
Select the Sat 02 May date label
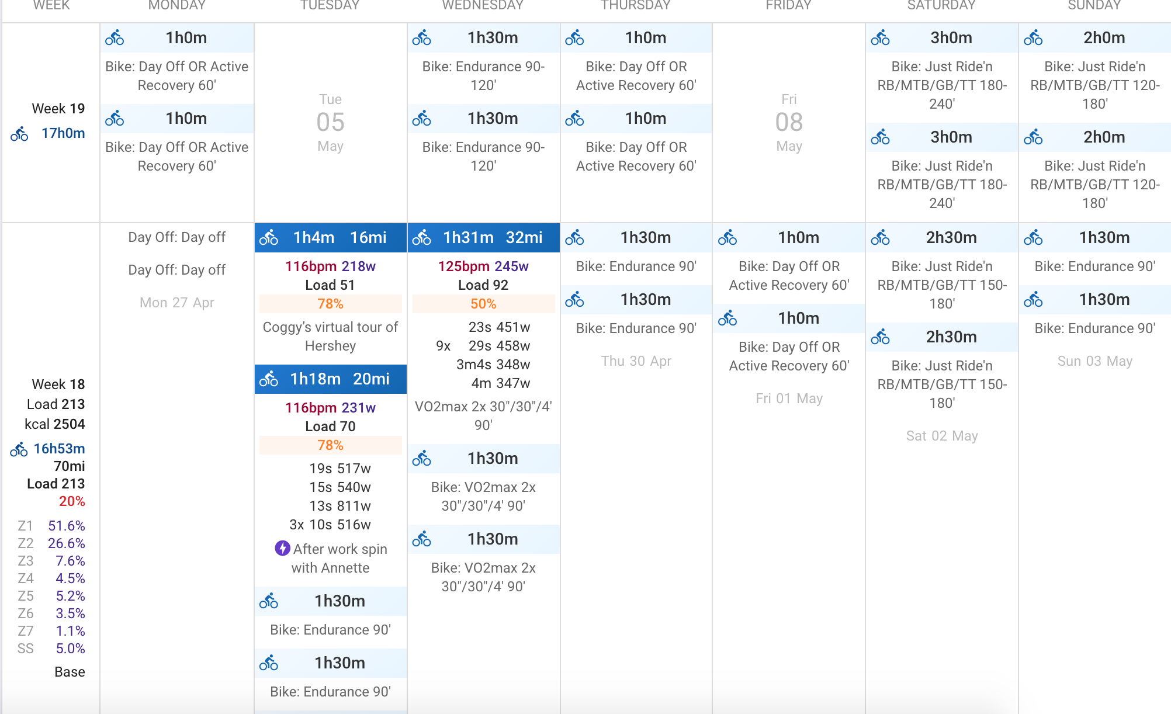[x=942, y=436]
